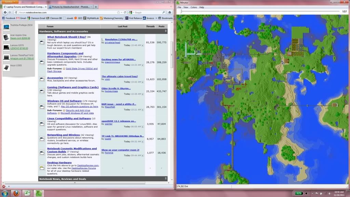Open the View menu in Minutor
350x197 pixels.
pyautogui.click(x=186, y=8)
